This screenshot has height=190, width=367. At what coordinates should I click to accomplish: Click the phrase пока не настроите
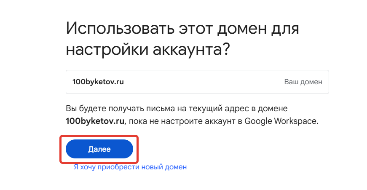(x=157, y=121)
